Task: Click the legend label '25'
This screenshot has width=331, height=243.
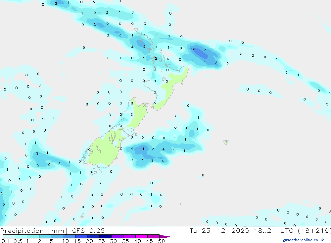Action: [101, 241]
